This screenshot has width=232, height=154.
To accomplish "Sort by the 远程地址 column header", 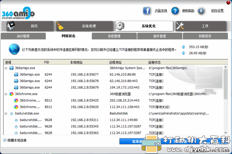I will tap(127, 62).
